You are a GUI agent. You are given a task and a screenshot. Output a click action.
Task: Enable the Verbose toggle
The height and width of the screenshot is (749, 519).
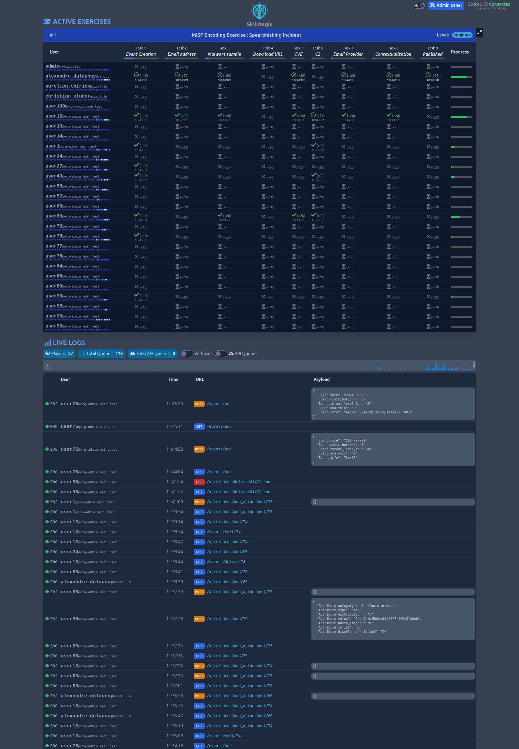click(187, 354)
